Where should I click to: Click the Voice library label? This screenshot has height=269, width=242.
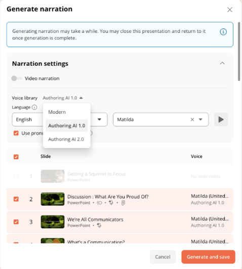click(x=25, y=98)
